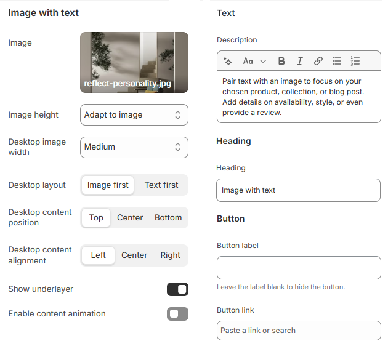Align desktop content Left
Image resolution: width=388 pixels, height=349 pixels.
pyautogui.click(x=99, y=255)
